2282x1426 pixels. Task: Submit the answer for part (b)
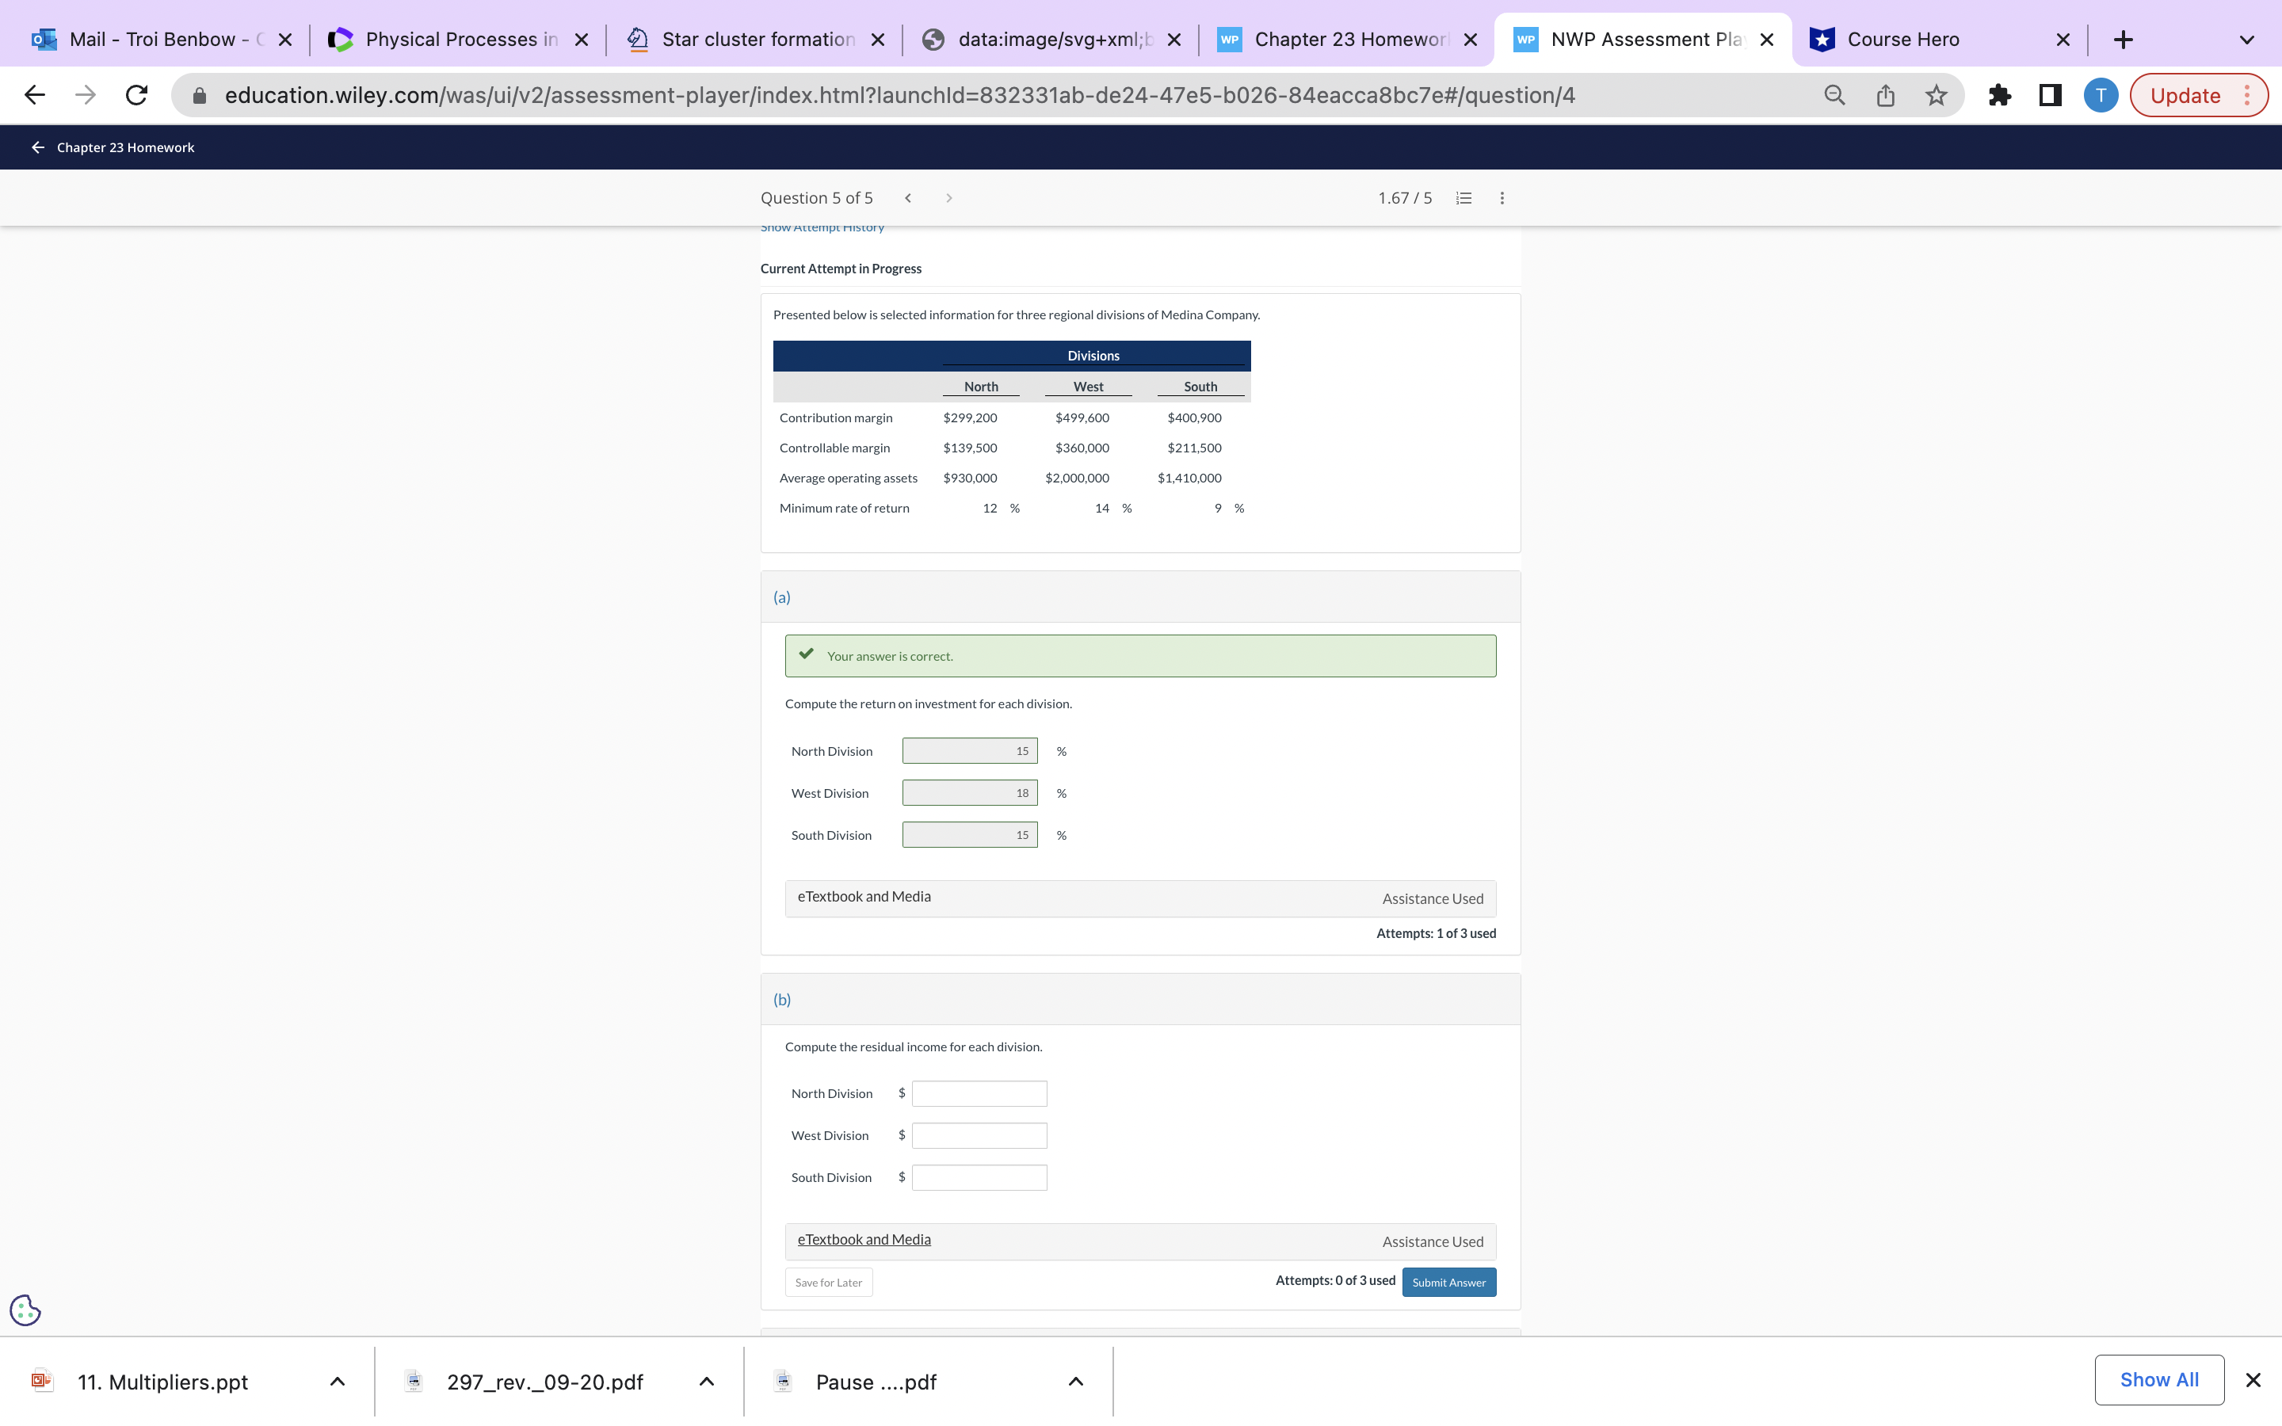point(1448,1283)
